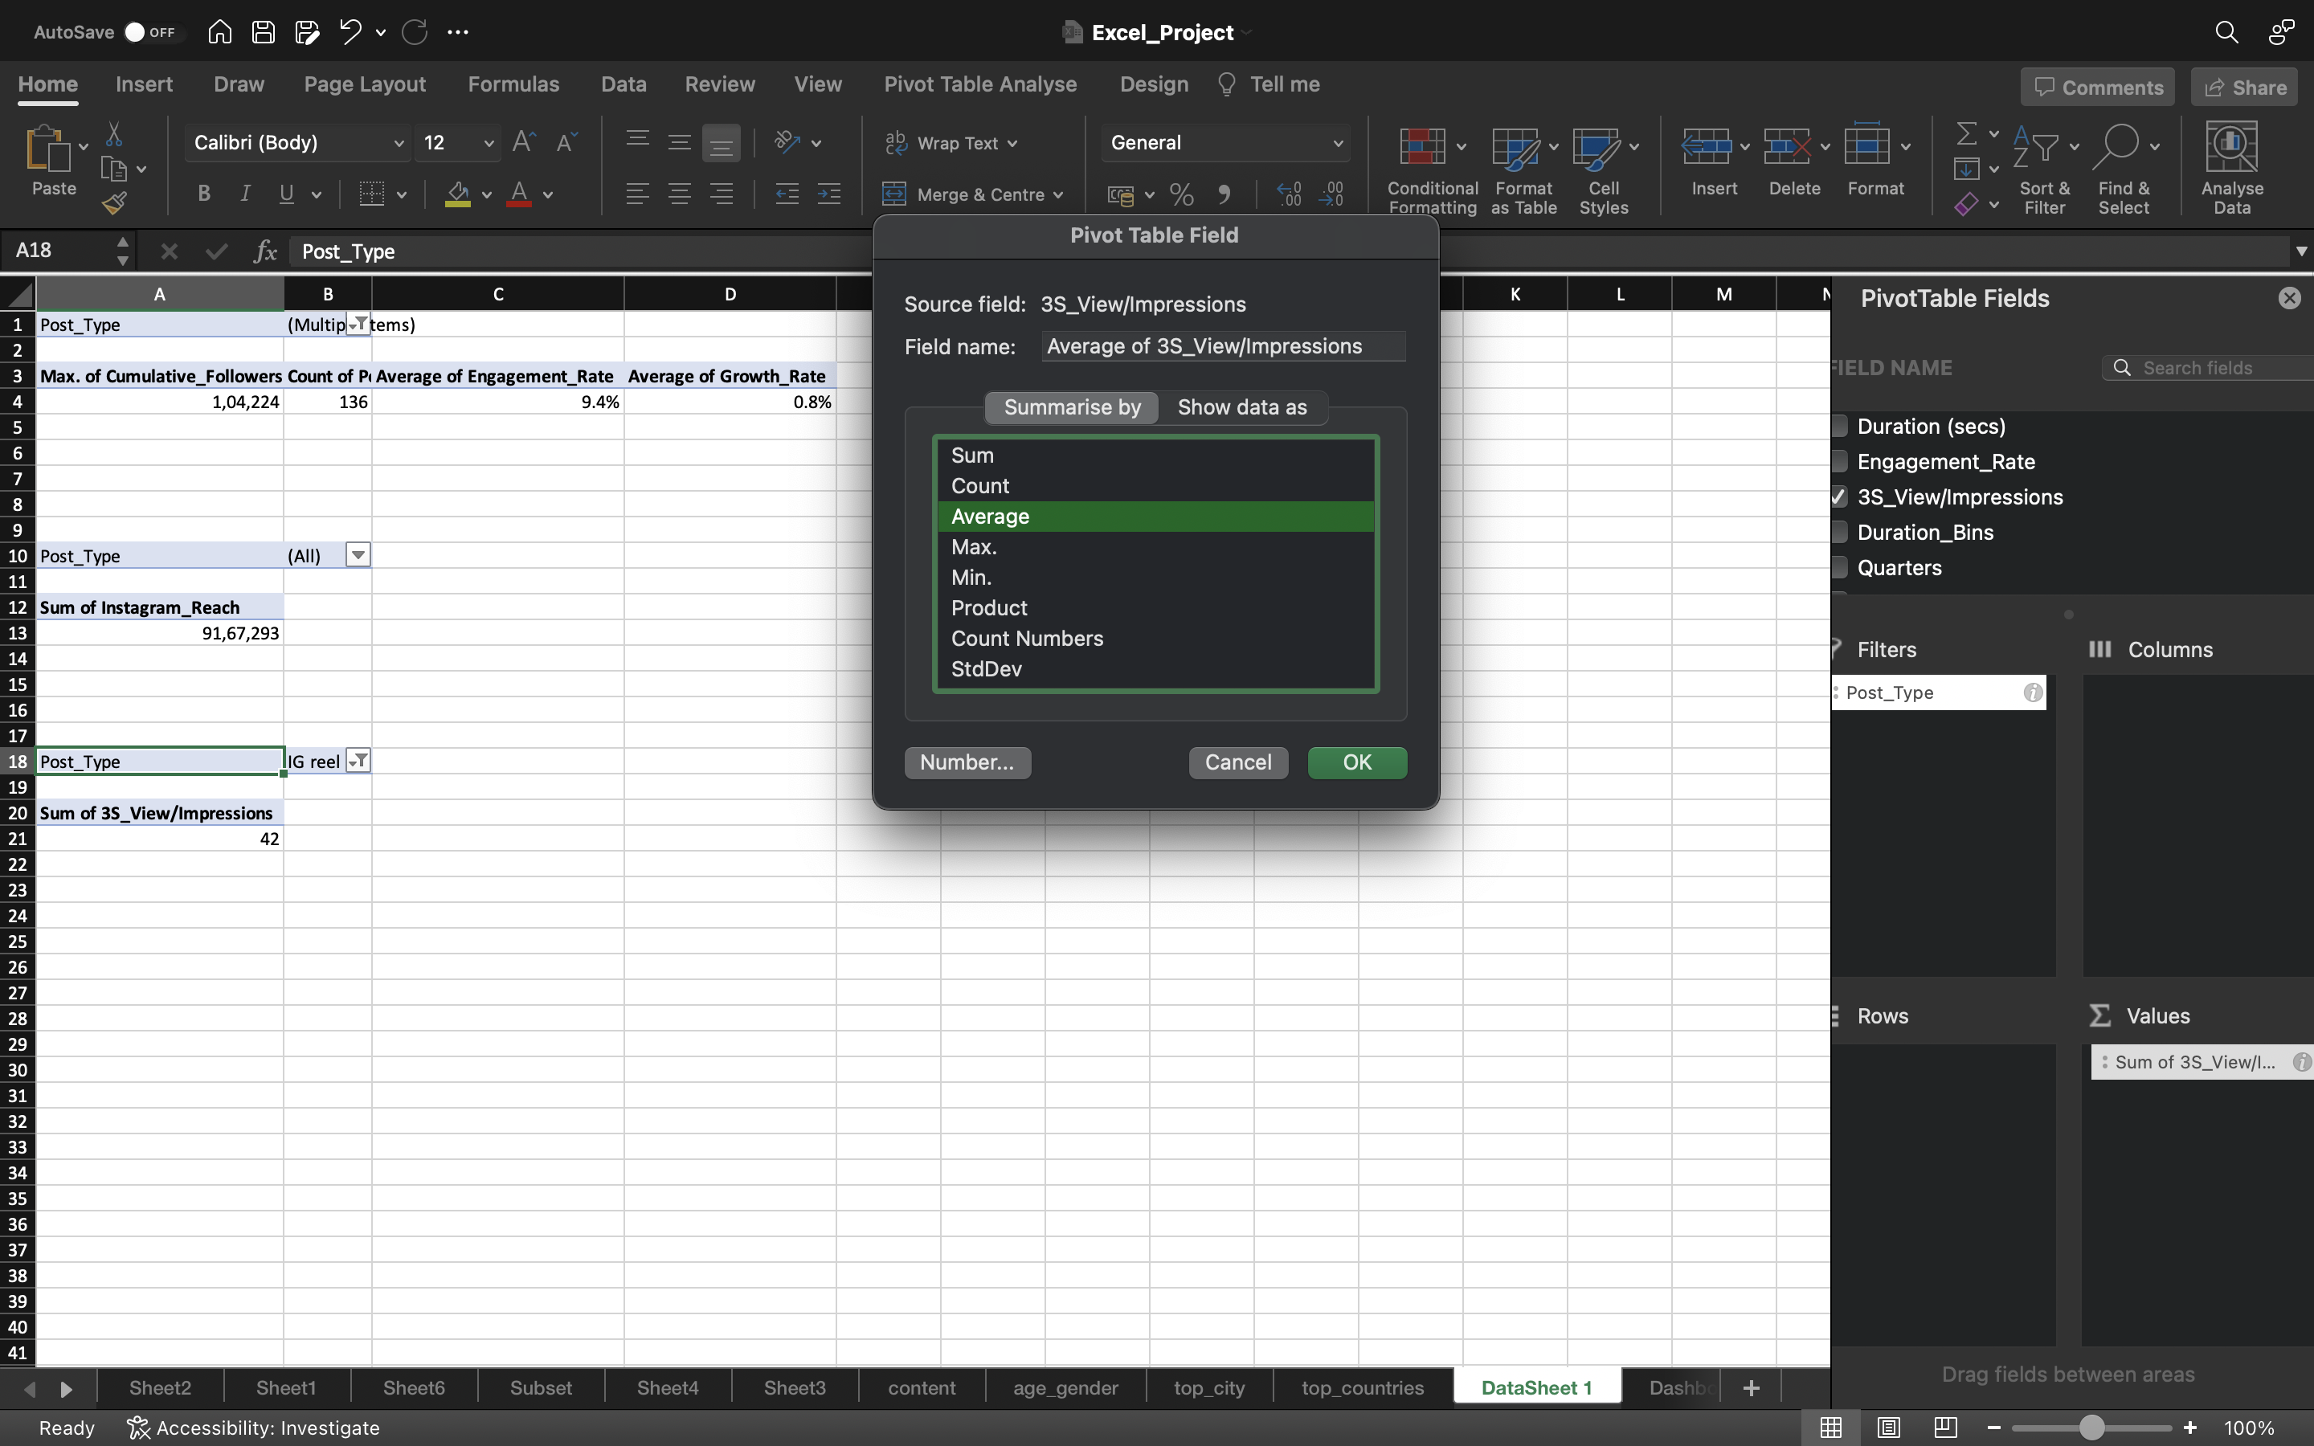Screen dimensions: 2314x1446
Task: Decrease font size with smaller A icon
Action: tap(566, 142)
